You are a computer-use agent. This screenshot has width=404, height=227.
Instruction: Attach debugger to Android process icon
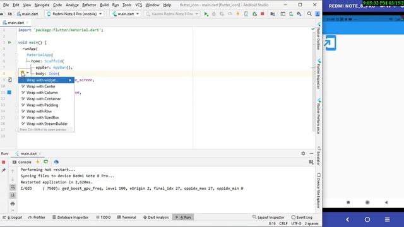pyautogui.click(x=254, y=14)
